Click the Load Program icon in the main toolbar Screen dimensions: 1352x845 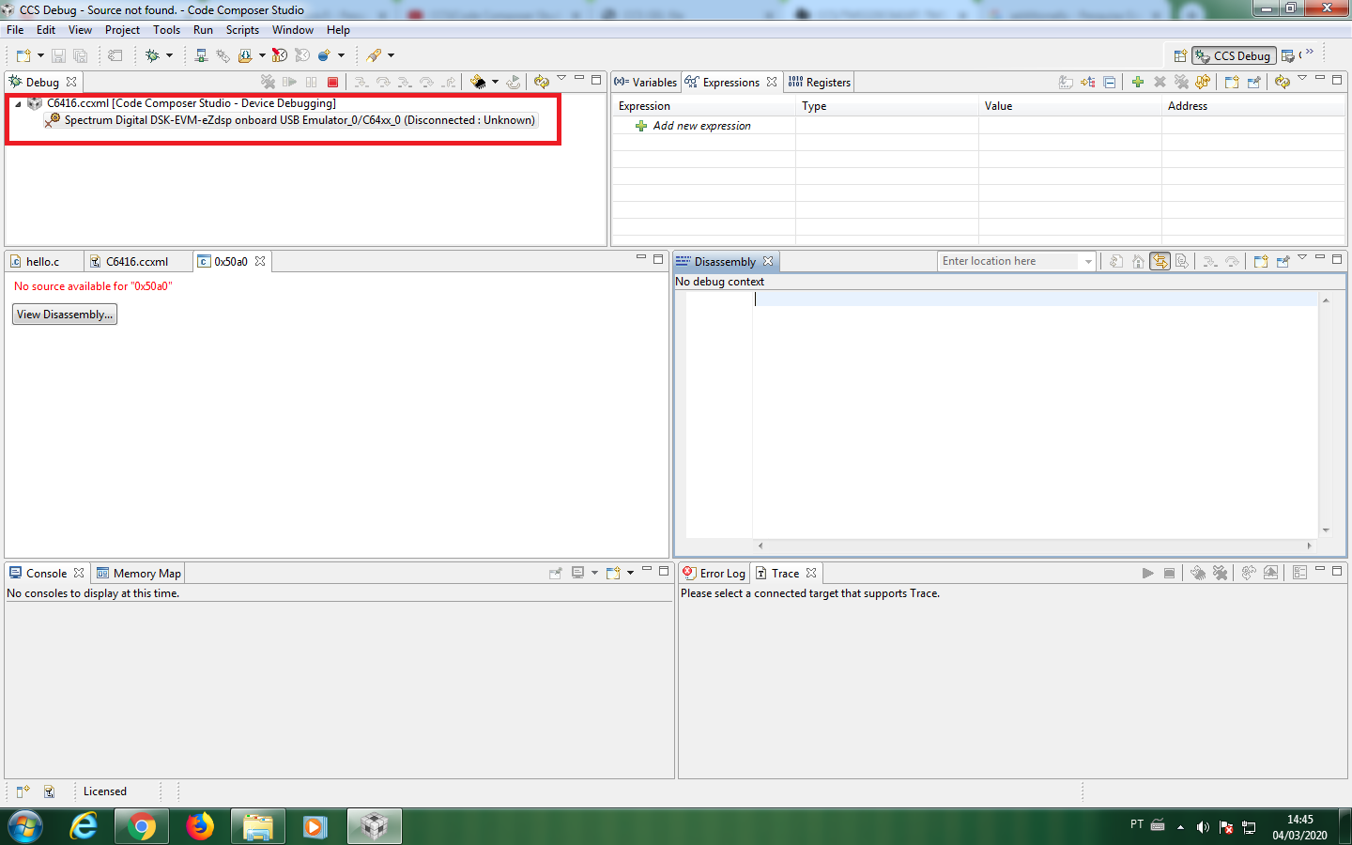tap(245, 55)
